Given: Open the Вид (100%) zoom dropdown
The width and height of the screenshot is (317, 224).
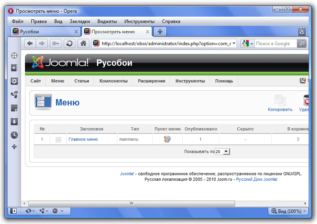Looking at the screenshot, I should click(x=289, y=211).
